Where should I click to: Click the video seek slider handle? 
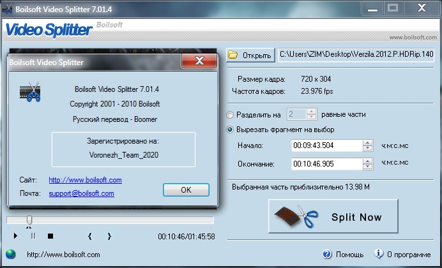(x=28, y=220)
